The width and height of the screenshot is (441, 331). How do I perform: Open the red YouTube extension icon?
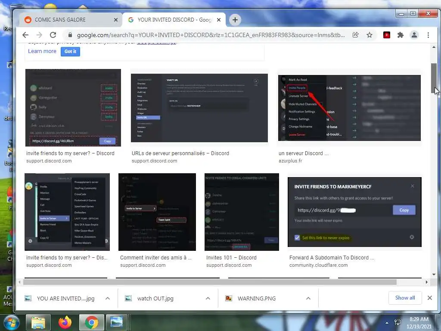pos(387,35)
